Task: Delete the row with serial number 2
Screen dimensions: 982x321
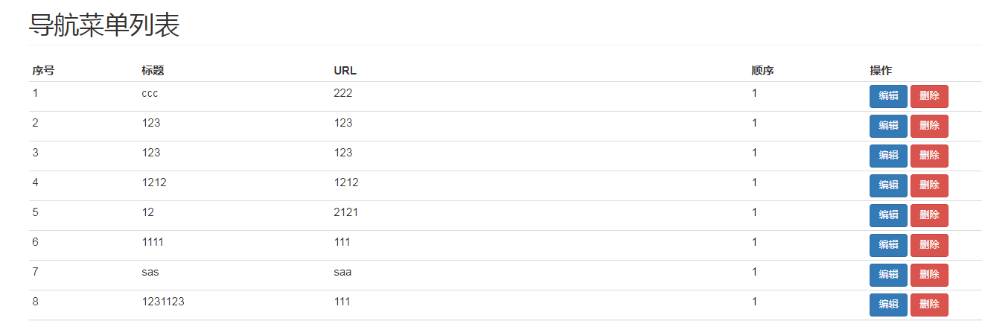Action: (928, 126)
